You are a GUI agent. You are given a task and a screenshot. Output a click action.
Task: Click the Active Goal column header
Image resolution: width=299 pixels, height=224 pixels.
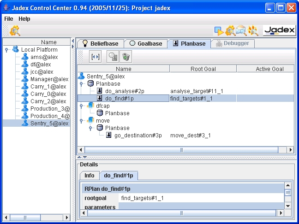point(265,69)
